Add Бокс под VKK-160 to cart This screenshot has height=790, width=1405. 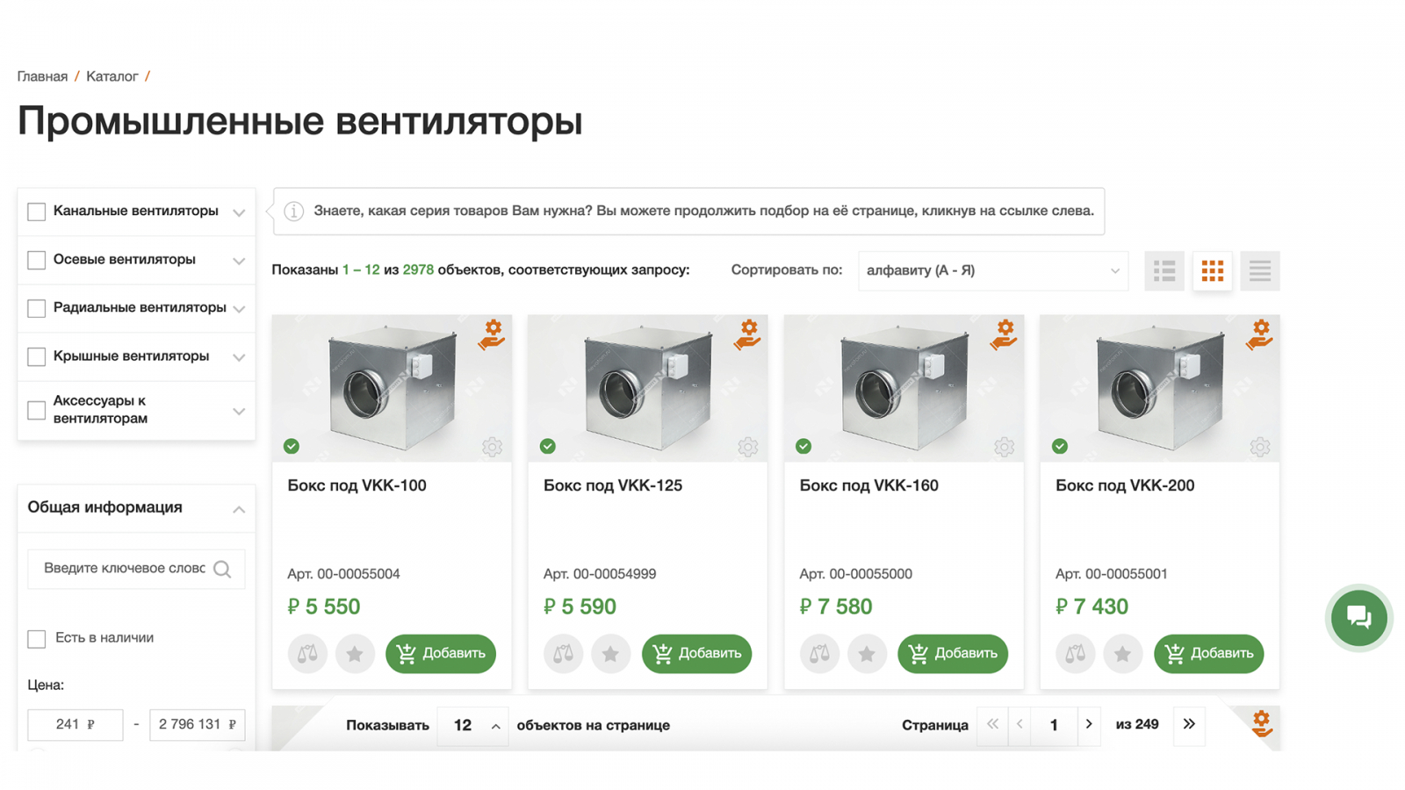point(952,654)
